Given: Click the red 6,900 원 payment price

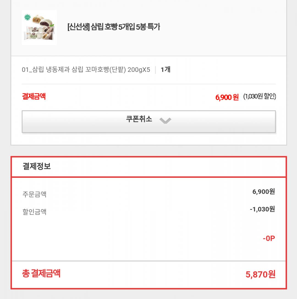Looking at the screenshot, I should click(x=227, y=97).
